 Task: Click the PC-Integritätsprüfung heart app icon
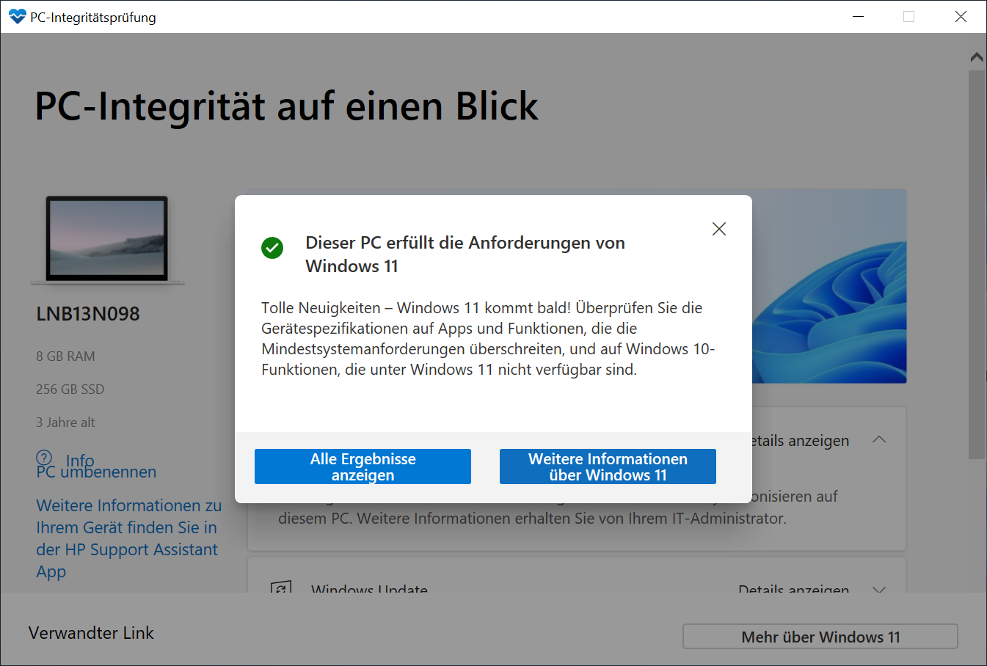click(x=17, y=17)
